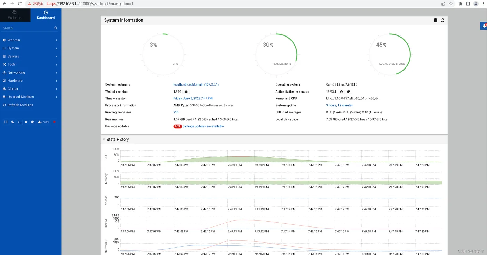This screenshot has height=255, width=487.
Task: Click the AMD Ryzen 5 3600 processor text
Action: click(203, 105)
